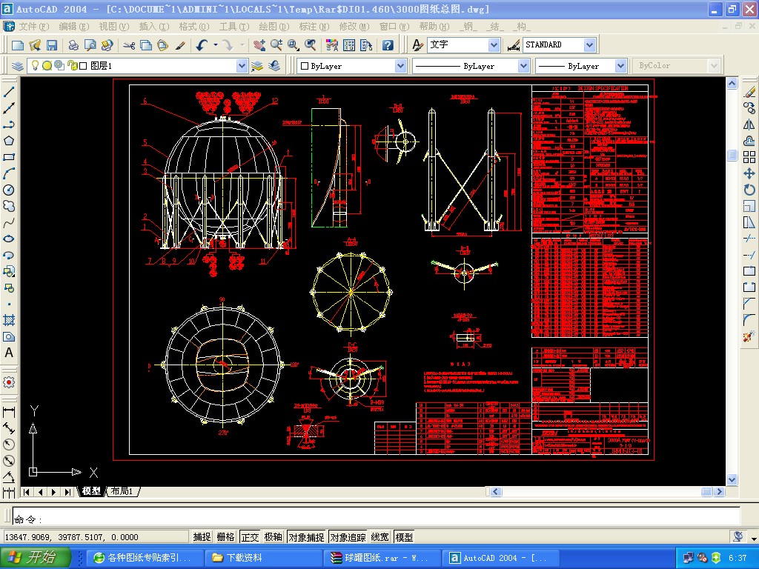Click the 开始 Start button
This screenshot has width=759, height=569.
[x=36, y=558]
